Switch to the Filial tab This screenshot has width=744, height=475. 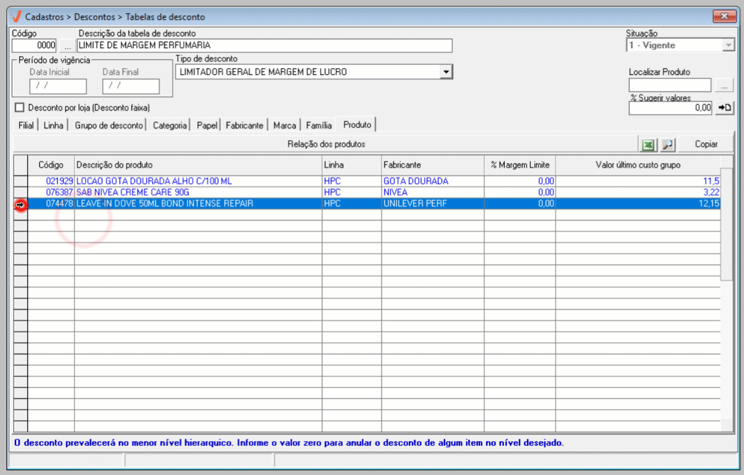[26, 125]
